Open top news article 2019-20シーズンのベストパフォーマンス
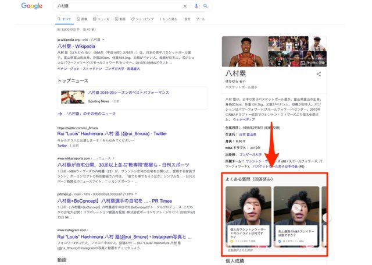372x265 pixels. 128,93
